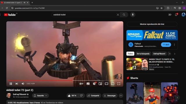Open the Fallout Amazon Prime ad banner

152,35
